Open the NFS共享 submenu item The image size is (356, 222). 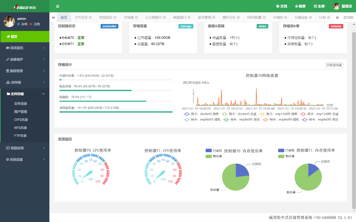point(20,128)
